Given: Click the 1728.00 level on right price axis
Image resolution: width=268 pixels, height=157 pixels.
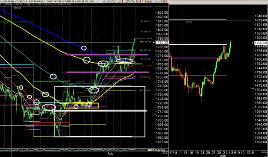Looking at the screenshot, I should tap(261, 77).
